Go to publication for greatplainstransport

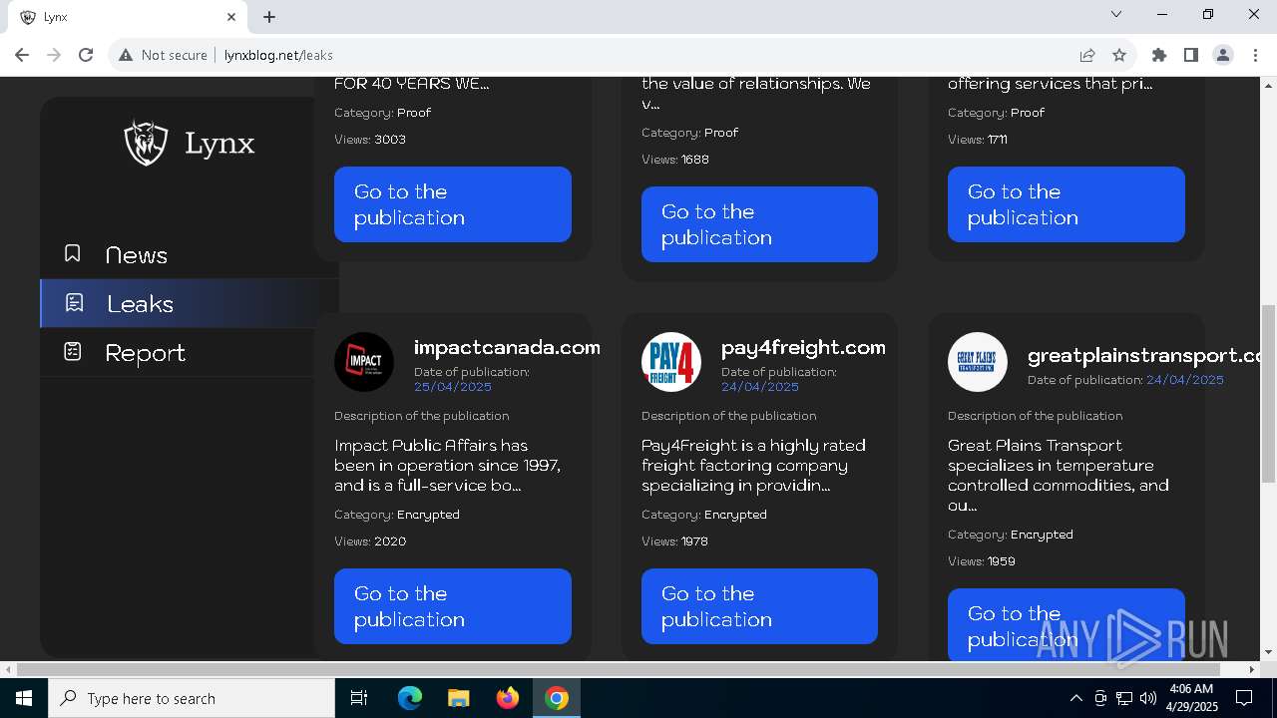coord(1066,624)
